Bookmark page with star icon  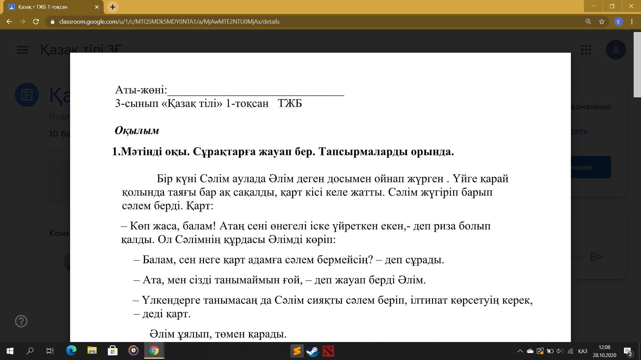(602, 22)
